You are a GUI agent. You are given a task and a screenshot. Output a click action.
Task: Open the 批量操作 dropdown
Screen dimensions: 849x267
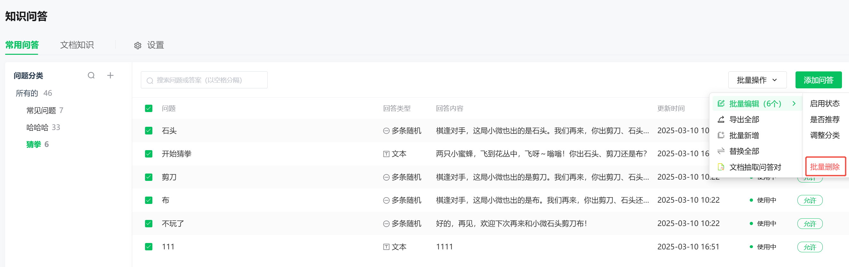757,80
